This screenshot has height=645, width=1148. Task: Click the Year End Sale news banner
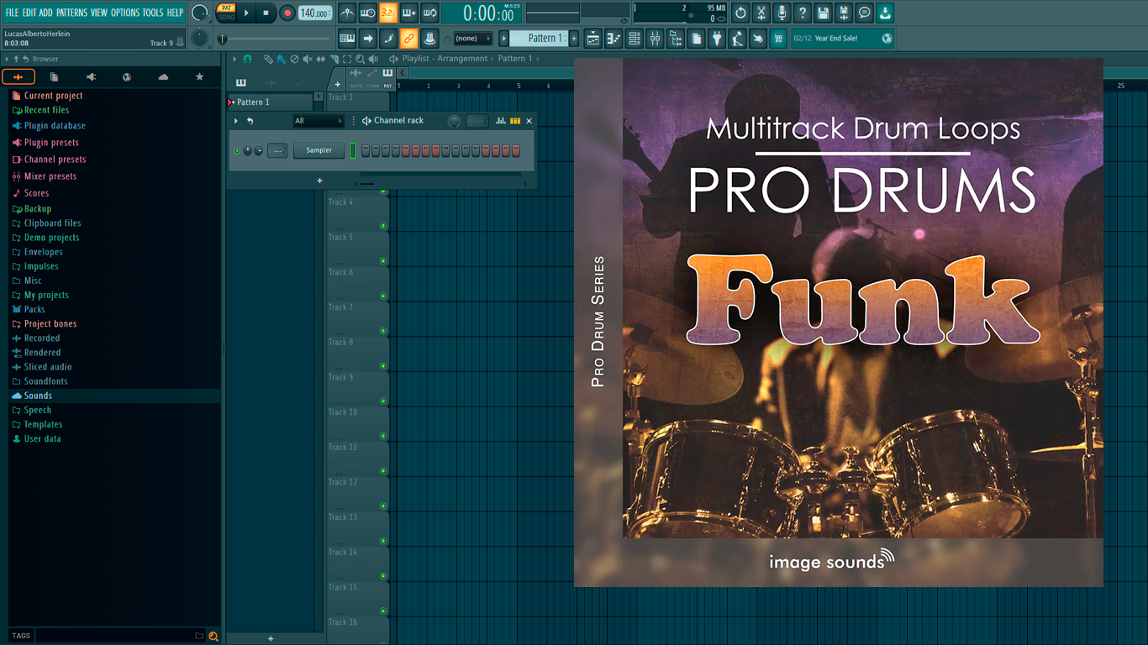(x=842, y=38)
